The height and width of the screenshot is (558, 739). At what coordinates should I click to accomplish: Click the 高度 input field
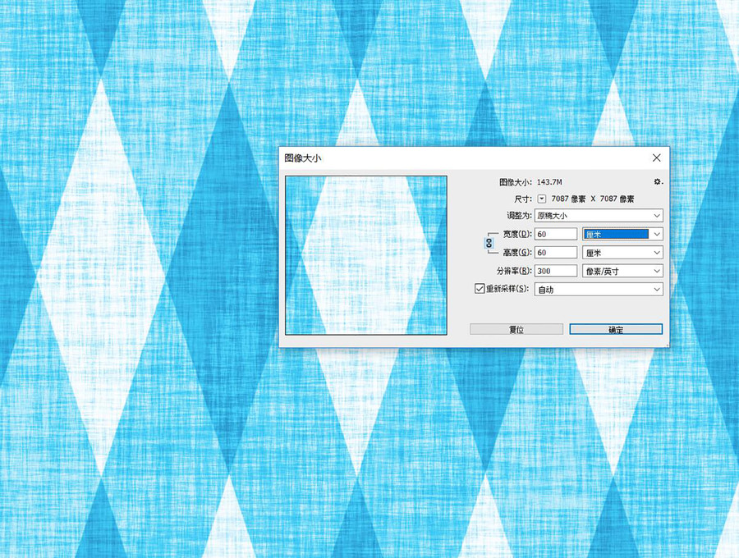point(556,253)
